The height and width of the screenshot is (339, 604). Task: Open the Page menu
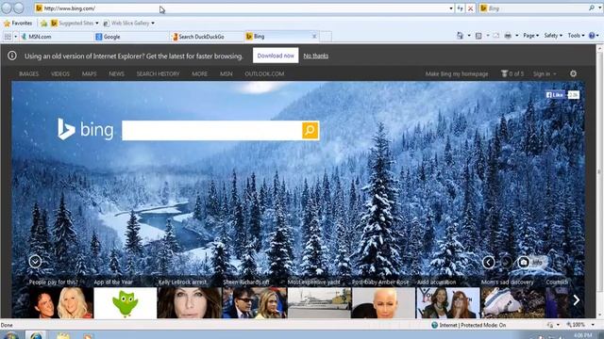click(x=530, y=36)
